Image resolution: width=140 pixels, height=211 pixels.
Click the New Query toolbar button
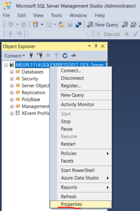tap(103, 25)
